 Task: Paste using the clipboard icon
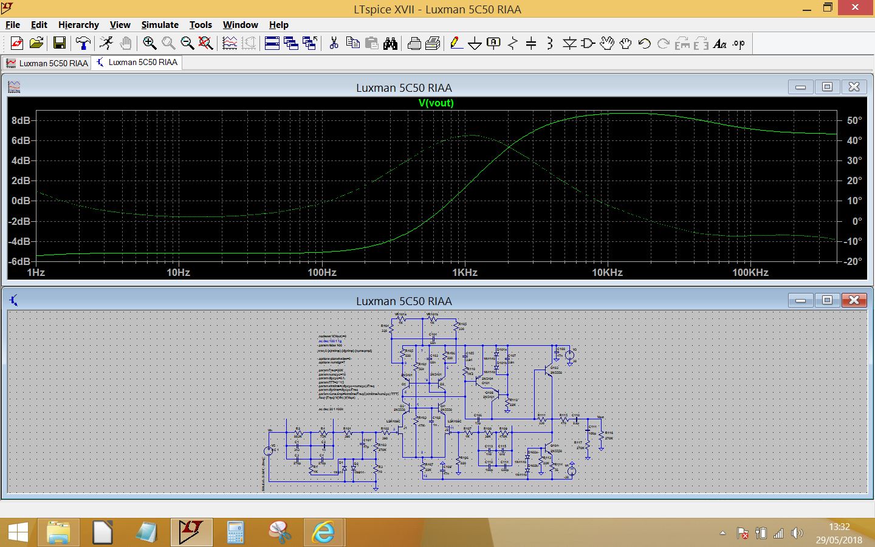[371, 43]
